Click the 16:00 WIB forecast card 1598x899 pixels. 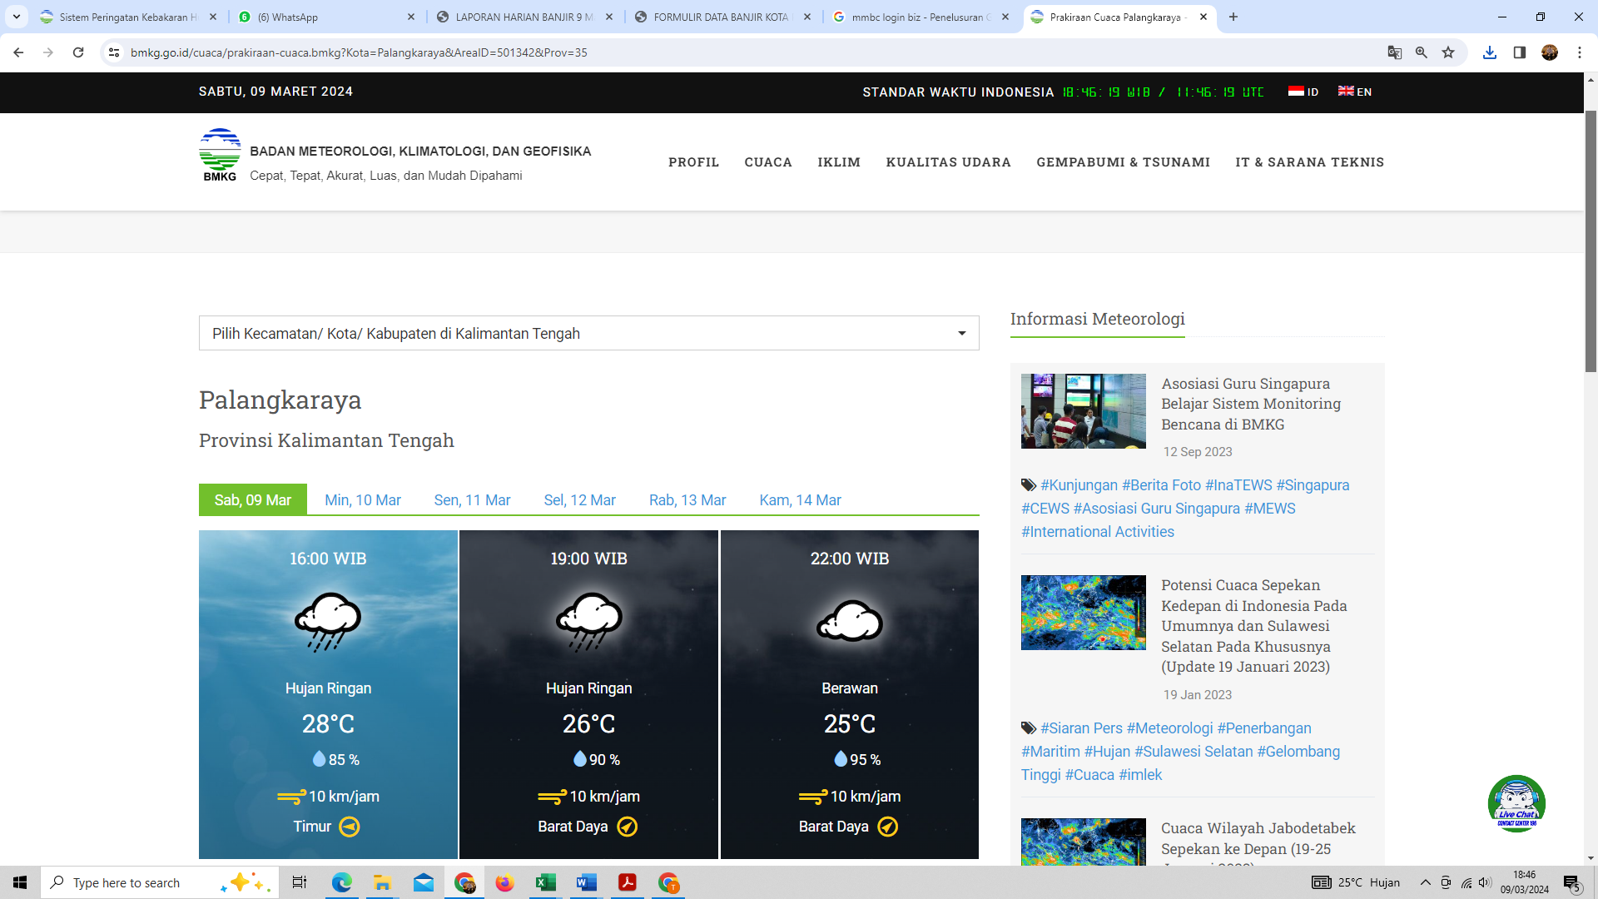[x=328, y=694]
